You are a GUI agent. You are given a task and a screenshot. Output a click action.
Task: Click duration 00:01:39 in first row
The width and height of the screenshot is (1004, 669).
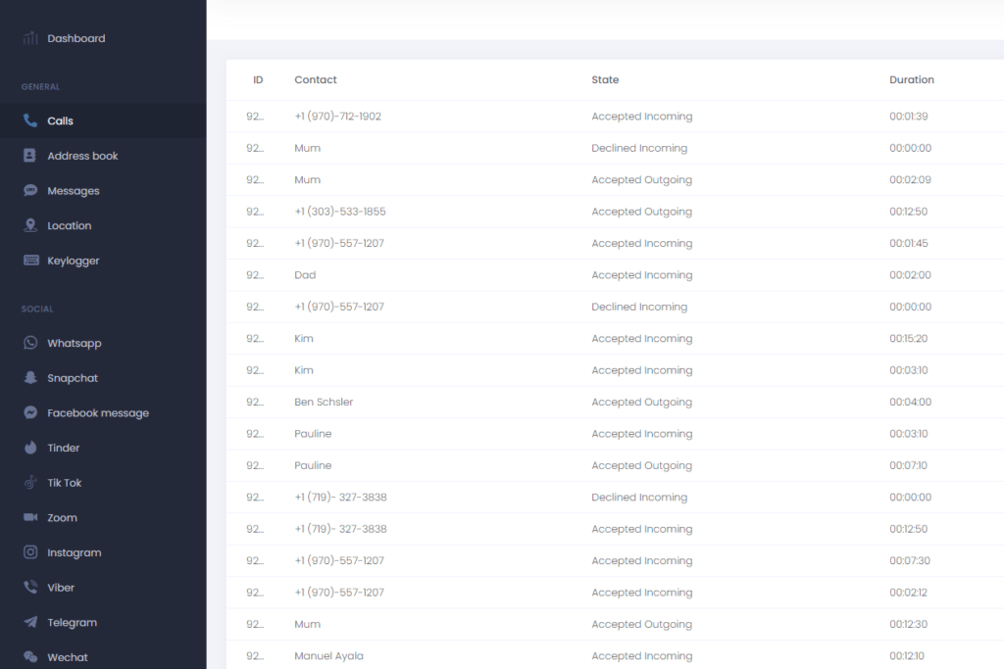pyautogui.click(x=908, y=116)
